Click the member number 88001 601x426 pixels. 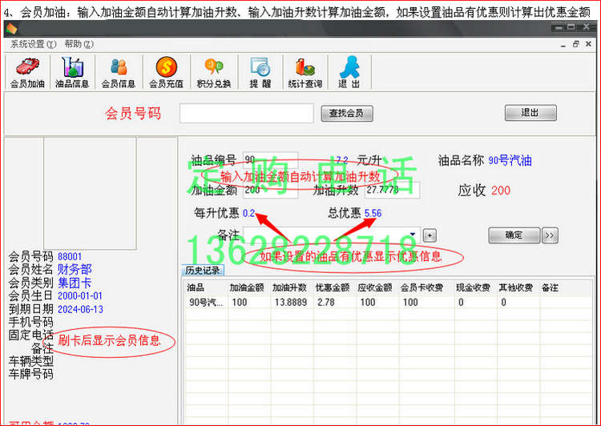[x=70, y=257]
